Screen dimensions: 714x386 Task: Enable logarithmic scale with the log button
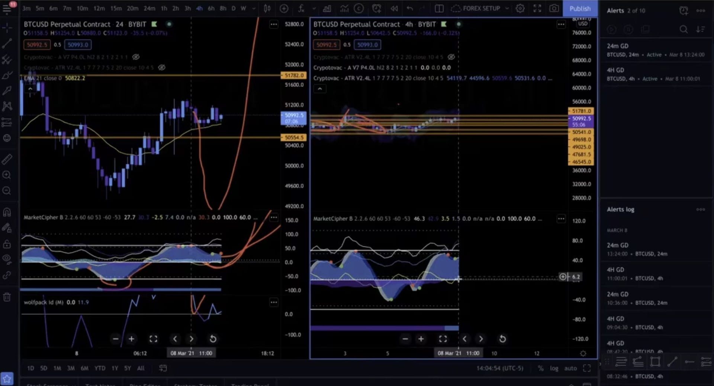click(x=554, y=368)
